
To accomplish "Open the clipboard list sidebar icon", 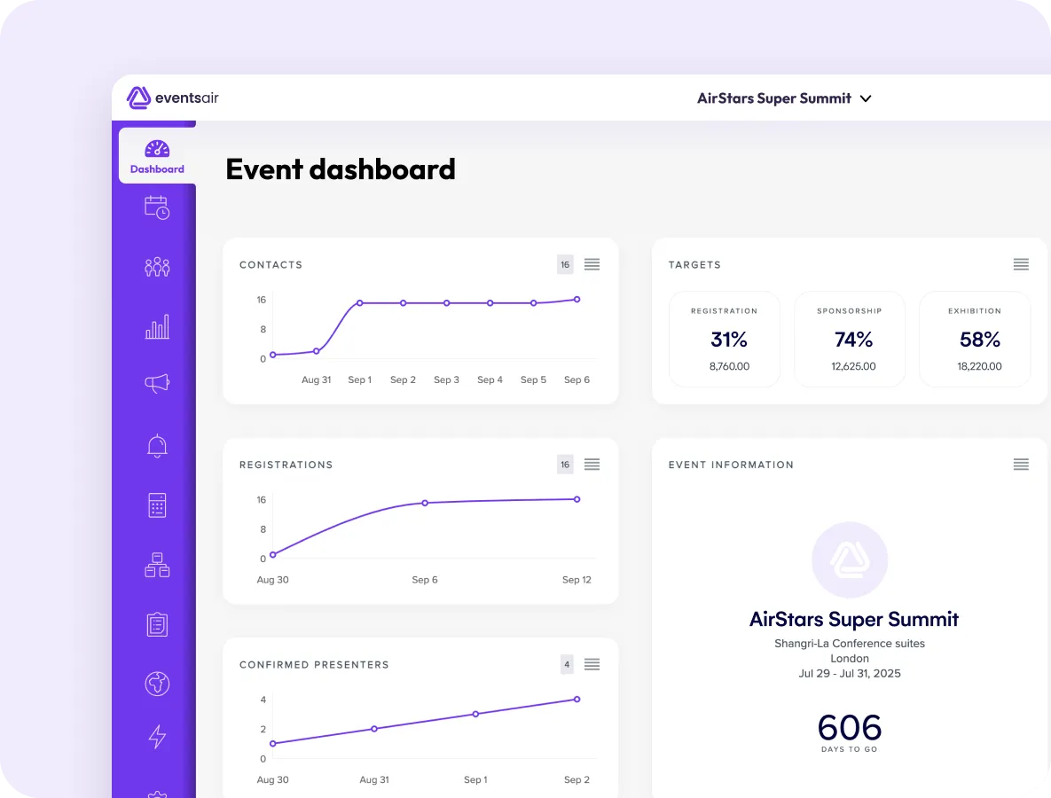I will [x=157, y=624].
